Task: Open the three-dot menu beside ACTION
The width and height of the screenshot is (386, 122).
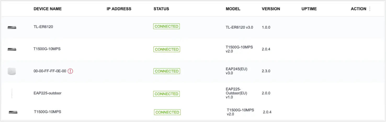Action: click(370, 9)
